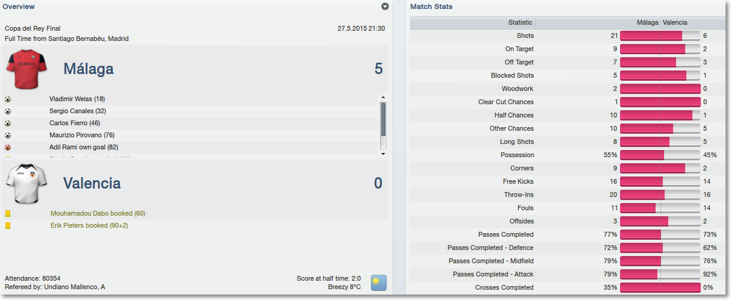Click the red own goal icon by Adil Rami
This screenshot has height=300, width=731.
click(x=8, y=148)
